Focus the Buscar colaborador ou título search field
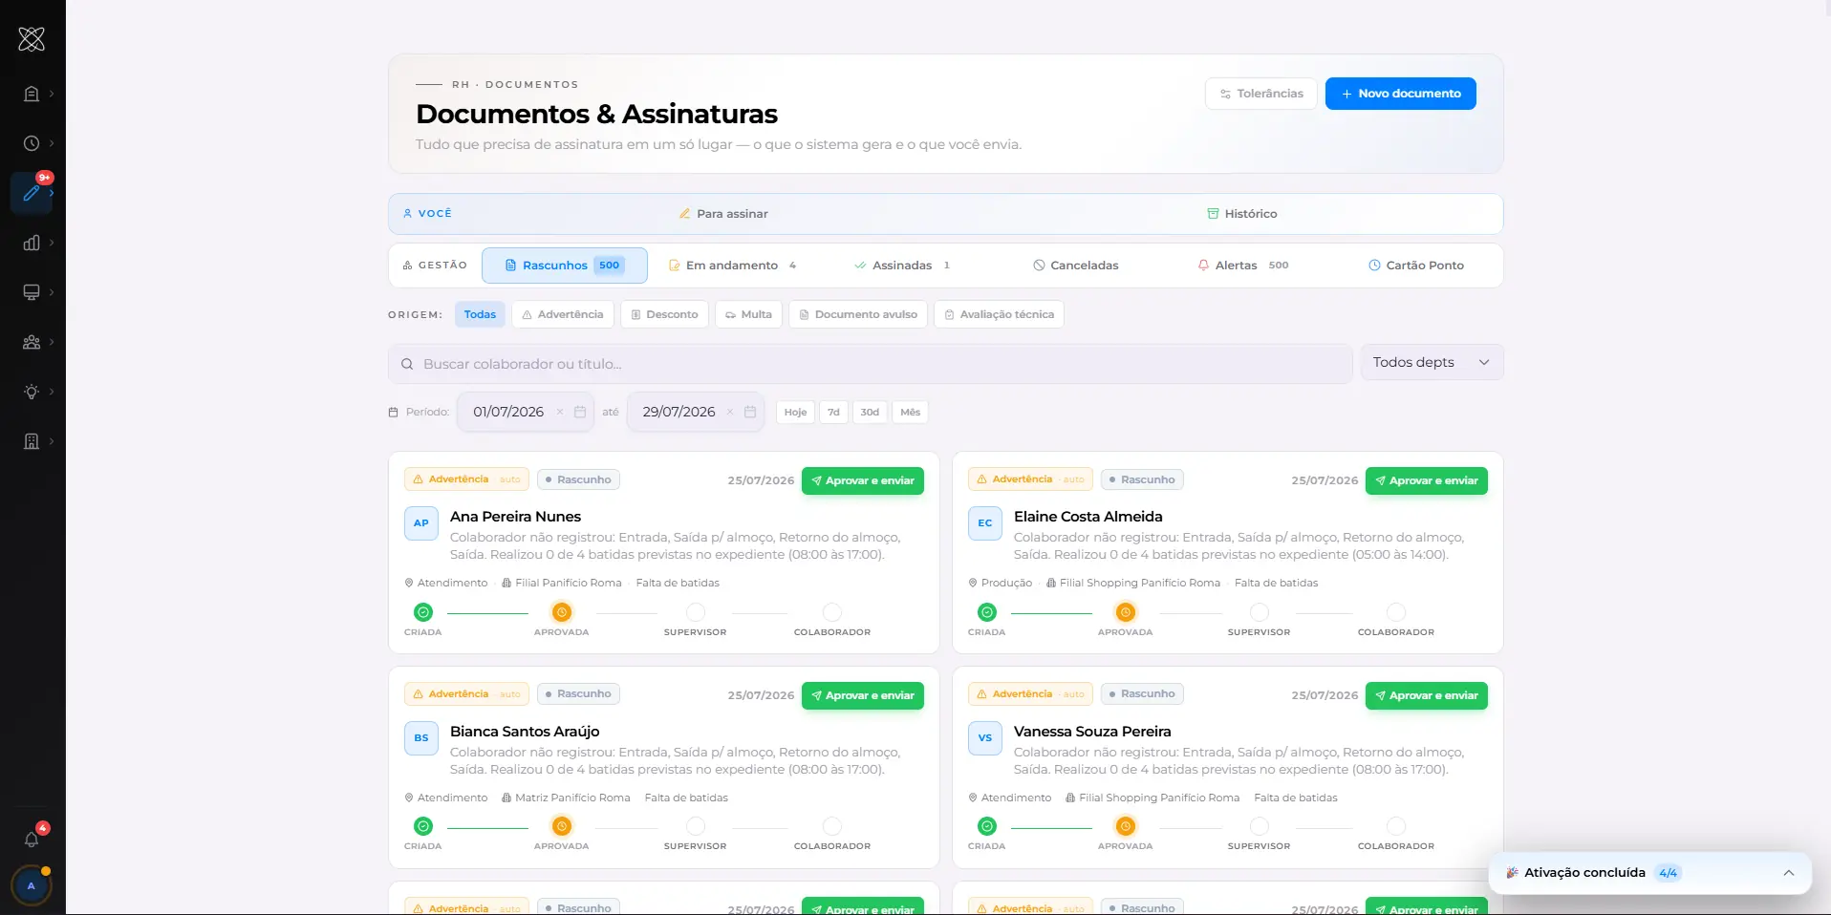The width and height of the screenshot is (1831, 915). (871, 364)
